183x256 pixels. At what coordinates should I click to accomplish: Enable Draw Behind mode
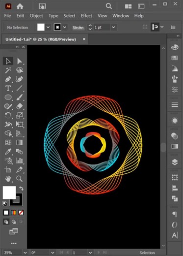14,222
